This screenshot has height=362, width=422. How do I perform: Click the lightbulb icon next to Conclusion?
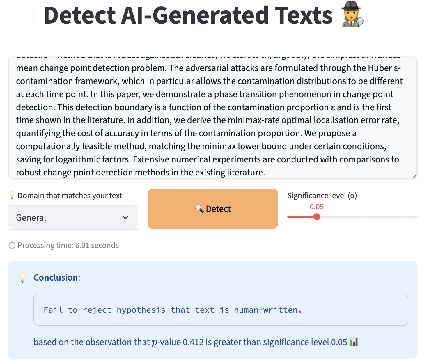coord(22,278)
